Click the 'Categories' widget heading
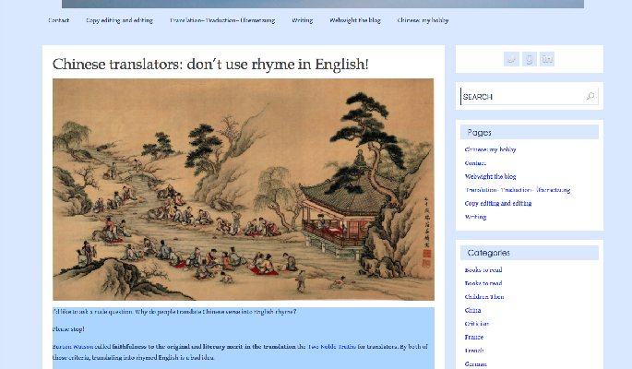This screenshot has height=369, width=632. point(488,253)
